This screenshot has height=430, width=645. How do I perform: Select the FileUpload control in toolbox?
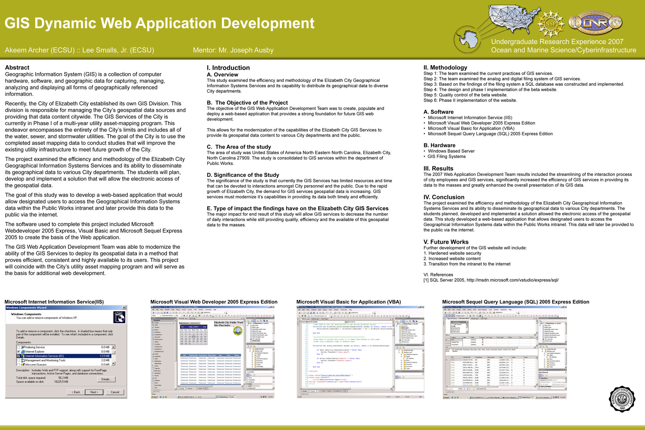pyautogui.click(x=156, y=373)
